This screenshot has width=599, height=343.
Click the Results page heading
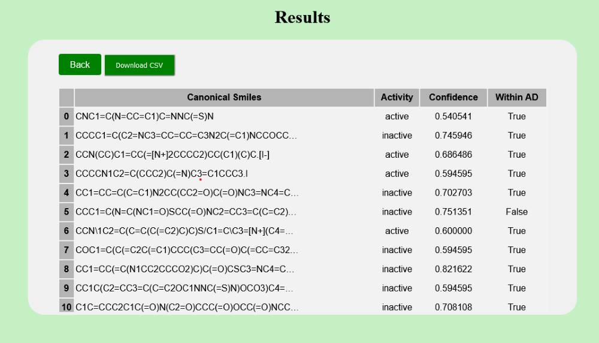tap(302, 17)
